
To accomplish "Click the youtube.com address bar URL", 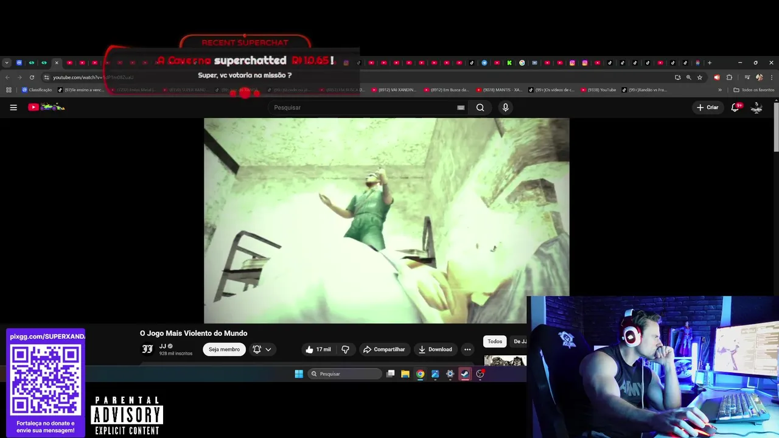I will (93, 77).
